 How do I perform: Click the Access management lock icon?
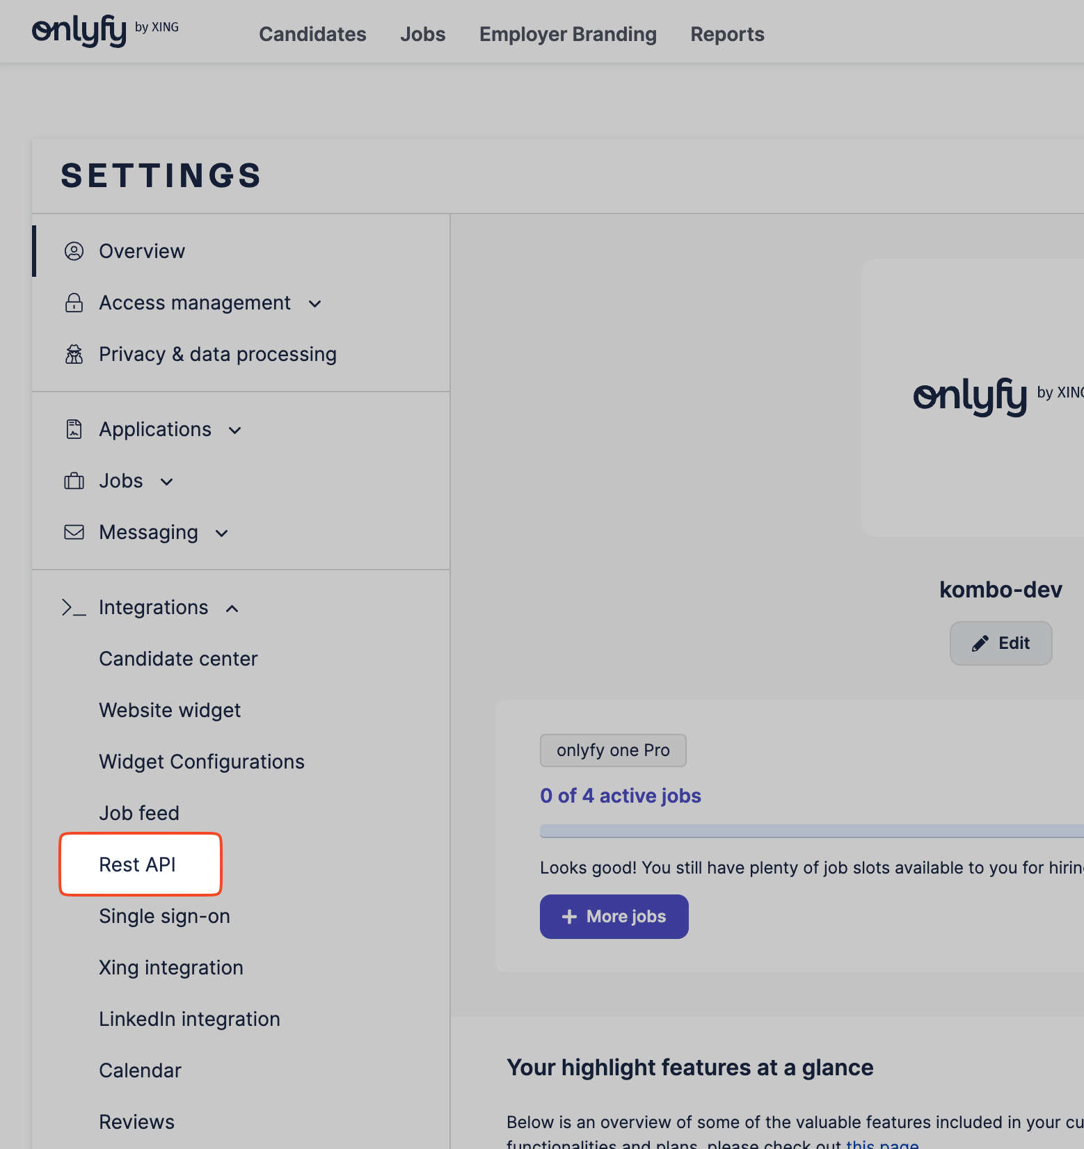coord(74,303)
